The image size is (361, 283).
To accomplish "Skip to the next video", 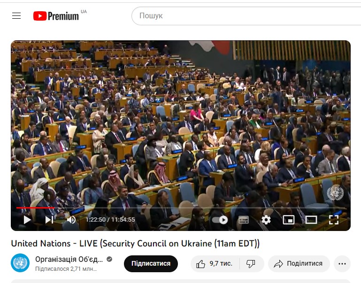I will [49, 220].
